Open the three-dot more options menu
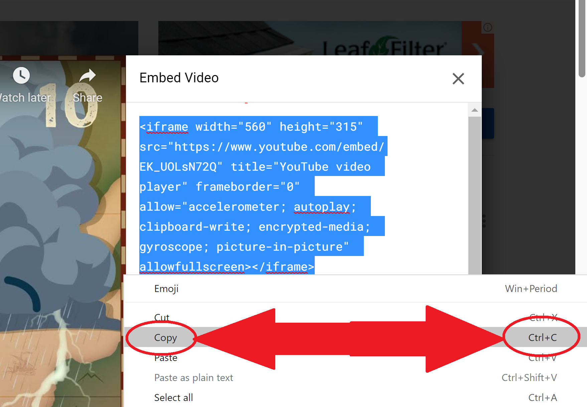Viewport: 587px width, 407px height. pyautogui.click(x=484, y=221)
